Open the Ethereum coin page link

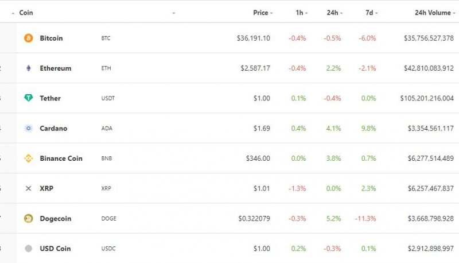(x=55, y=68)
